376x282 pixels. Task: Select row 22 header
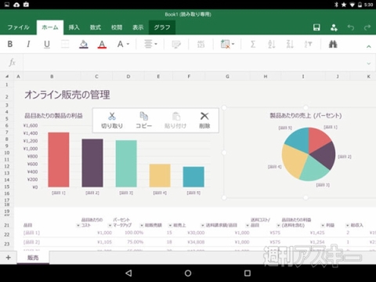[x=7, y=234]
